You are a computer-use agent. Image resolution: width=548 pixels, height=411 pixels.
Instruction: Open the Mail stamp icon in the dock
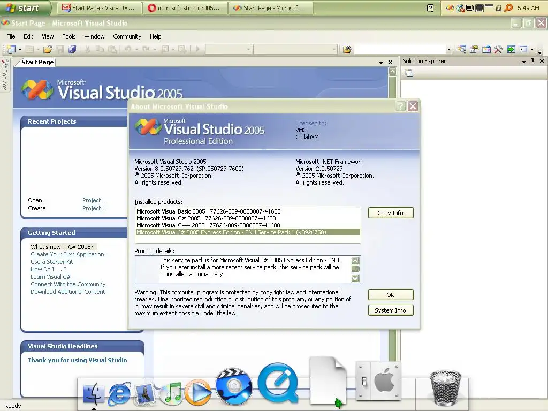(144, 394)
